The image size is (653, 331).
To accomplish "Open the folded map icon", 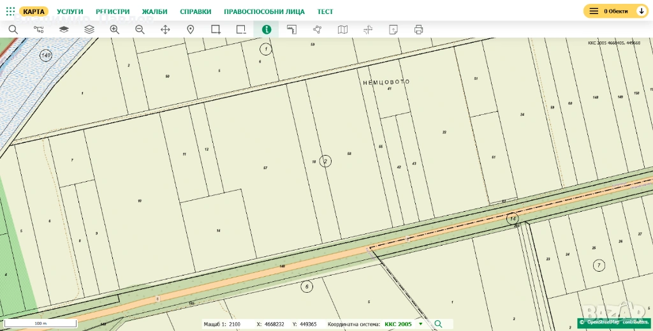I will (342, 29).
